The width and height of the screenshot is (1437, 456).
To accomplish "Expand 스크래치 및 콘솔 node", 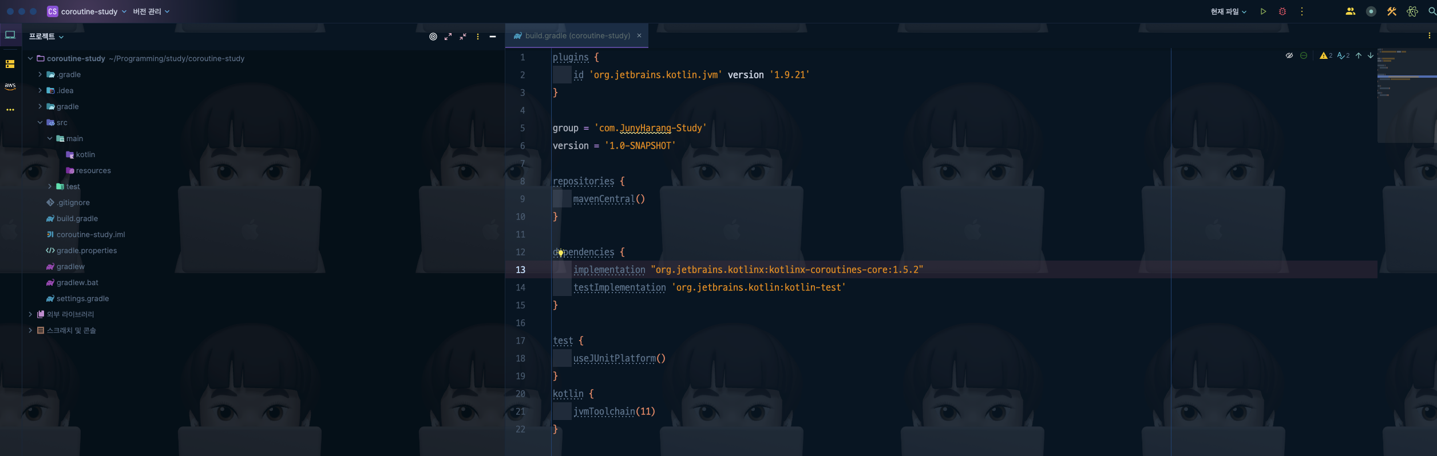I will tap(30, 330).
